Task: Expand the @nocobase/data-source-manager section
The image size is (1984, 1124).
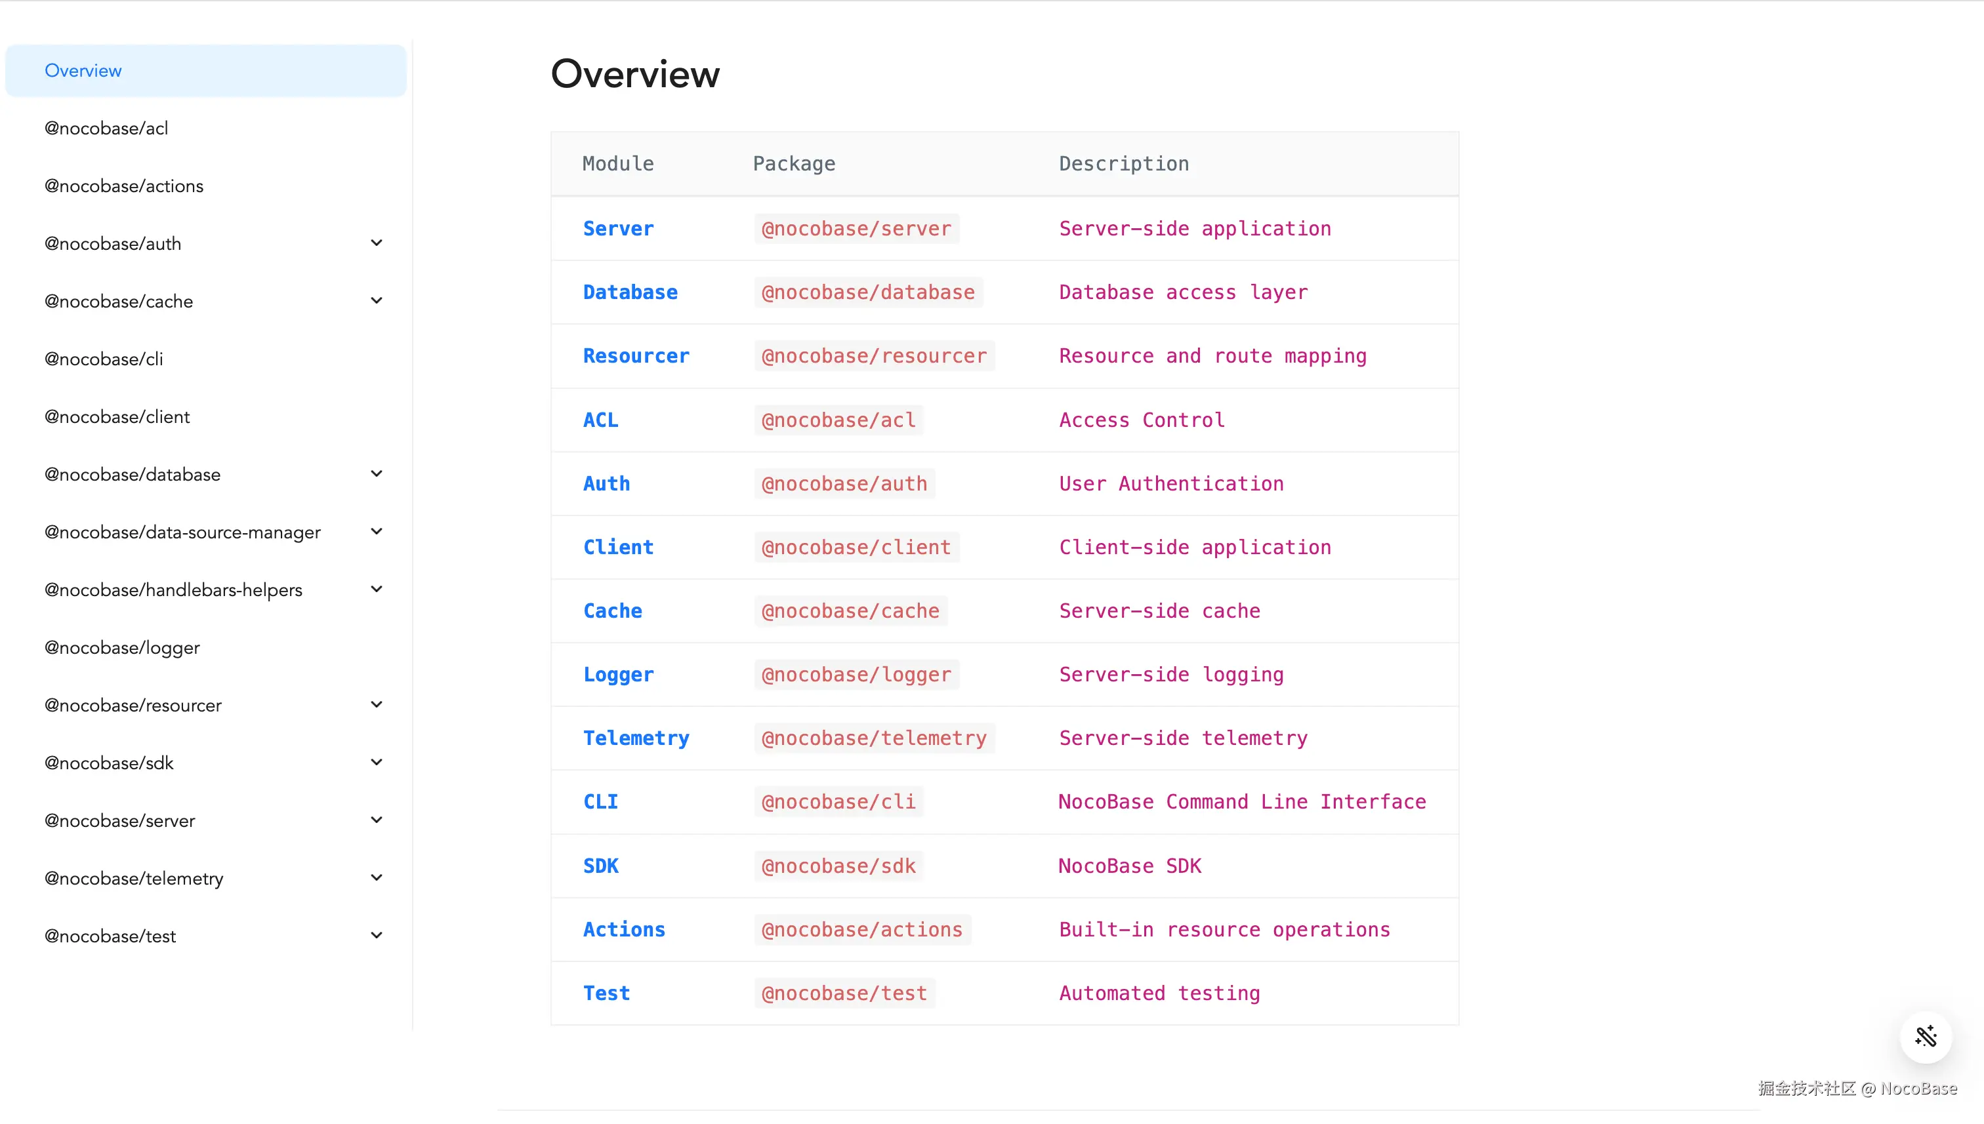Action: (x=377, y=531)
